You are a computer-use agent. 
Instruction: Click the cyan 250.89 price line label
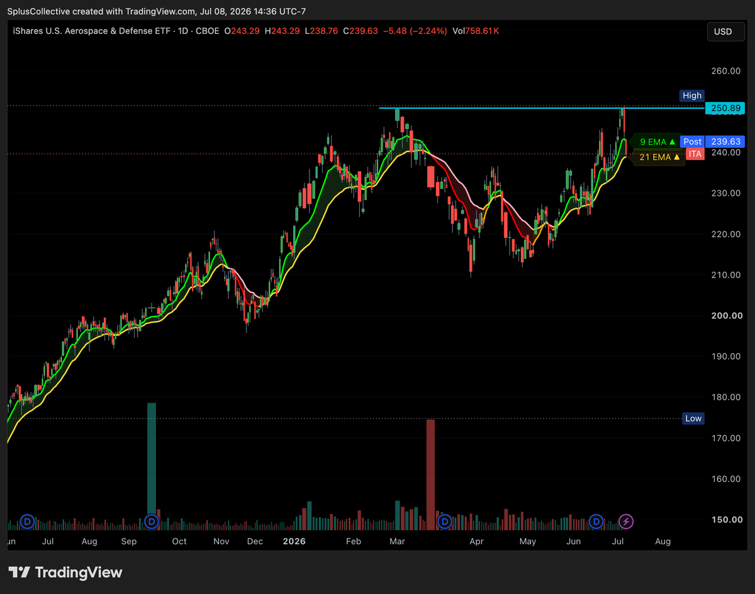[x=725, y=108]
